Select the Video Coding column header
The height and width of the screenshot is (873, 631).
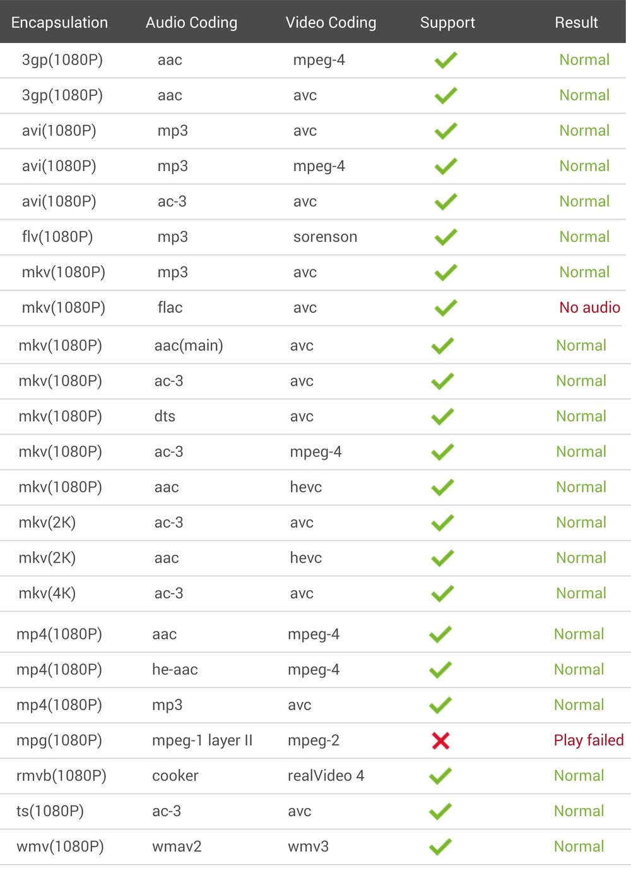pos(331,23)
